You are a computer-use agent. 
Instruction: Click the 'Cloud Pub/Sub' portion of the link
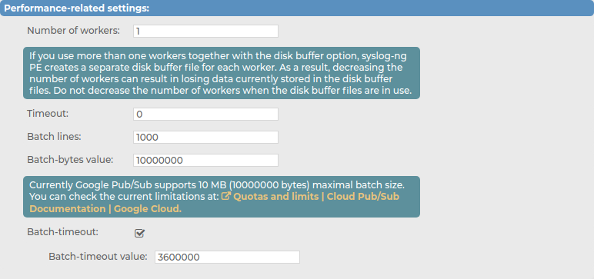pyautogui.click(x=363, y=197)
